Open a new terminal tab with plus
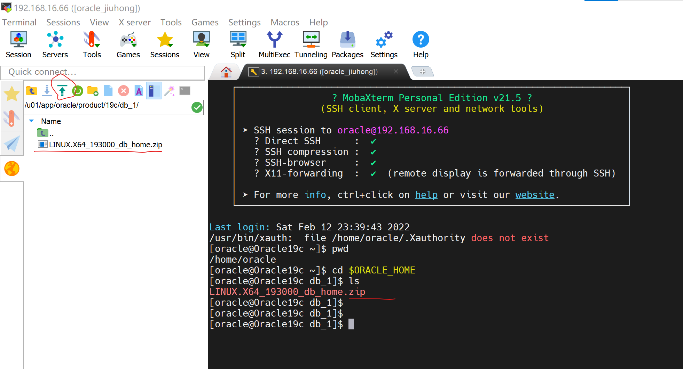The width and height of the screenshot is (683, 369). [x=423, y=71]
